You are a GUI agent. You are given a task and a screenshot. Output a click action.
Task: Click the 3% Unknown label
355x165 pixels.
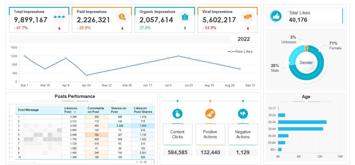click(x=289, y=40)
